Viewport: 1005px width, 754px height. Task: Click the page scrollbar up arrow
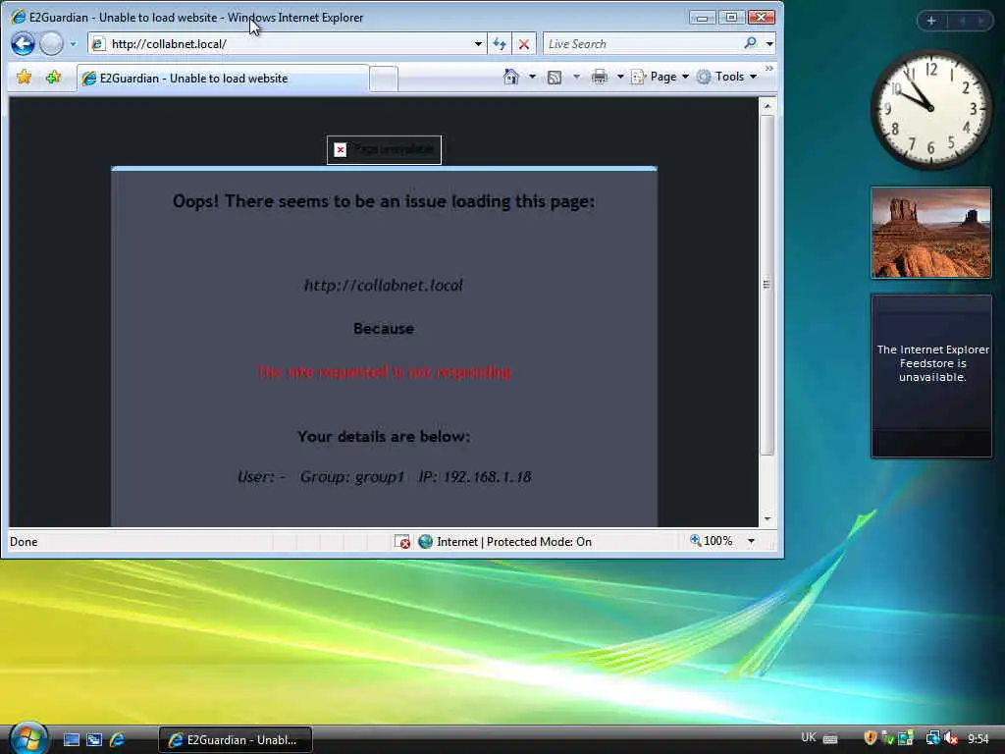point(767,105)
